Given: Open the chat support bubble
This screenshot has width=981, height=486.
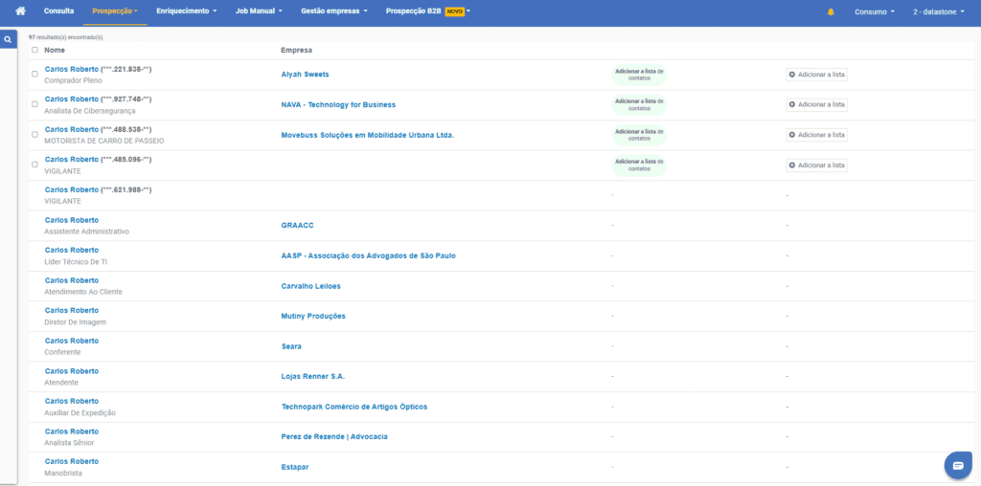Looking at the screenshot, I should coord(957,464).
